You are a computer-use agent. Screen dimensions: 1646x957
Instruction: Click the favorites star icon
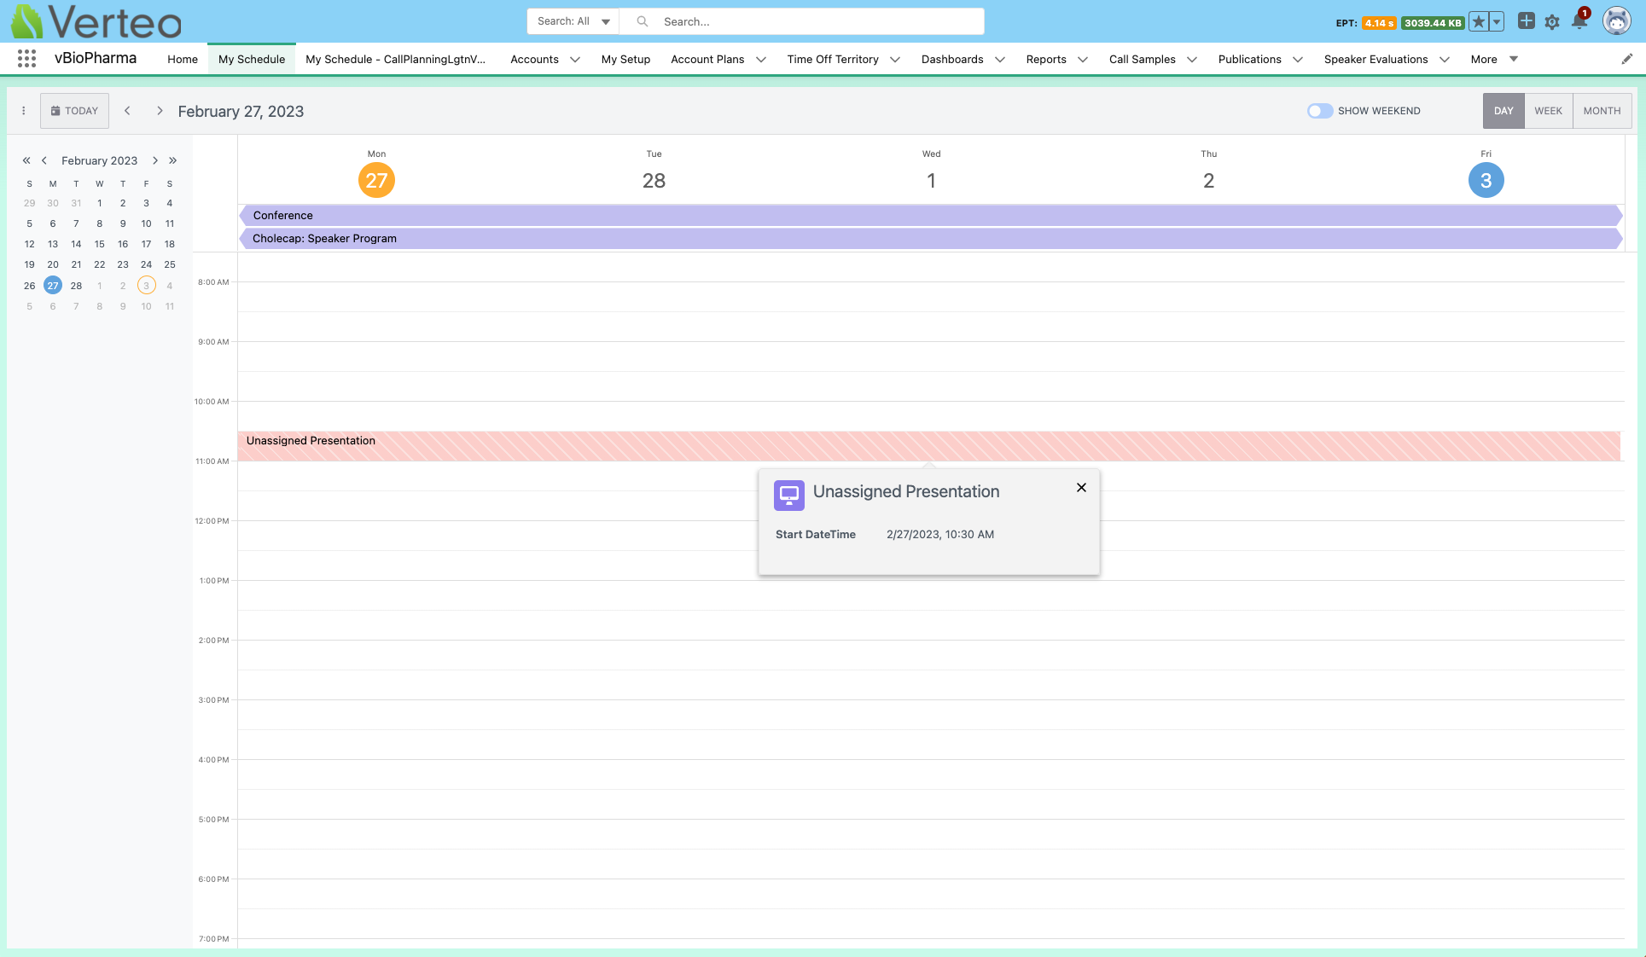pos(1479,22)
